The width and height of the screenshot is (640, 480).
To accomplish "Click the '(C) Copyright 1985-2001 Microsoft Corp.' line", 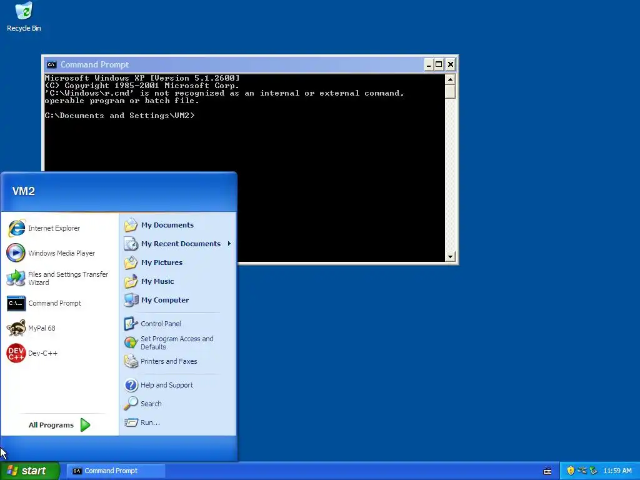I will tap(142, 86).
